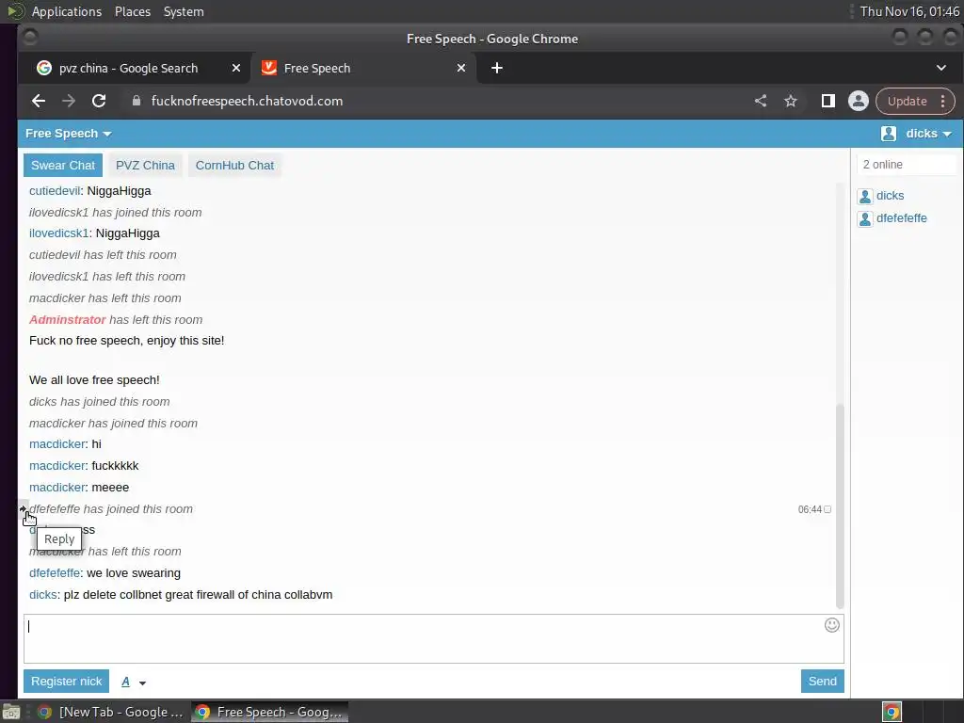Open dicks profile in online list

(891, 196)
